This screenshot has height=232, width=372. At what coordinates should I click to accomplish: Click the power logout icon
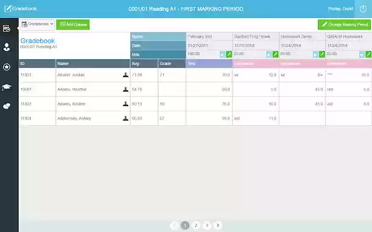coord(363,9)
